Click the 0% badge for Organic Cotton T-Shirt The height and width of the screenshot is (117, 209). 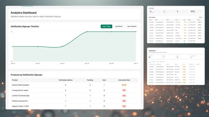click(124, 106)
